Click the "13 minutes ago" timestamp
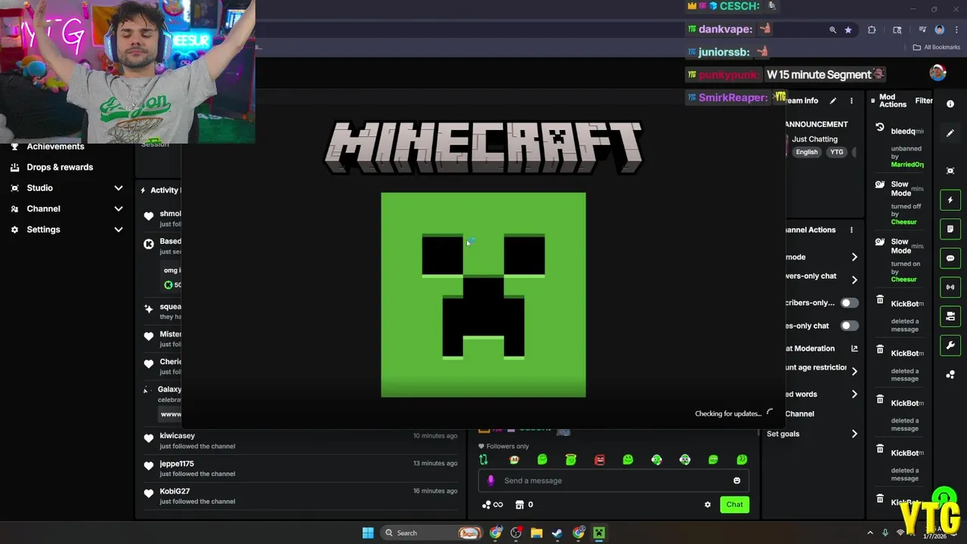This screenshot has height=544, width=967. tap(435, 463)
